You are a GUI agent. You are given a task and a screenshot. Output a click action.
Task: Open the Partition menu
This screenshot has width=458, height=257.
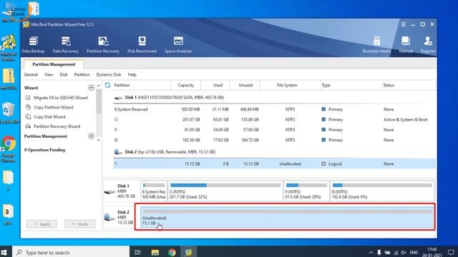tap(82, 74)
